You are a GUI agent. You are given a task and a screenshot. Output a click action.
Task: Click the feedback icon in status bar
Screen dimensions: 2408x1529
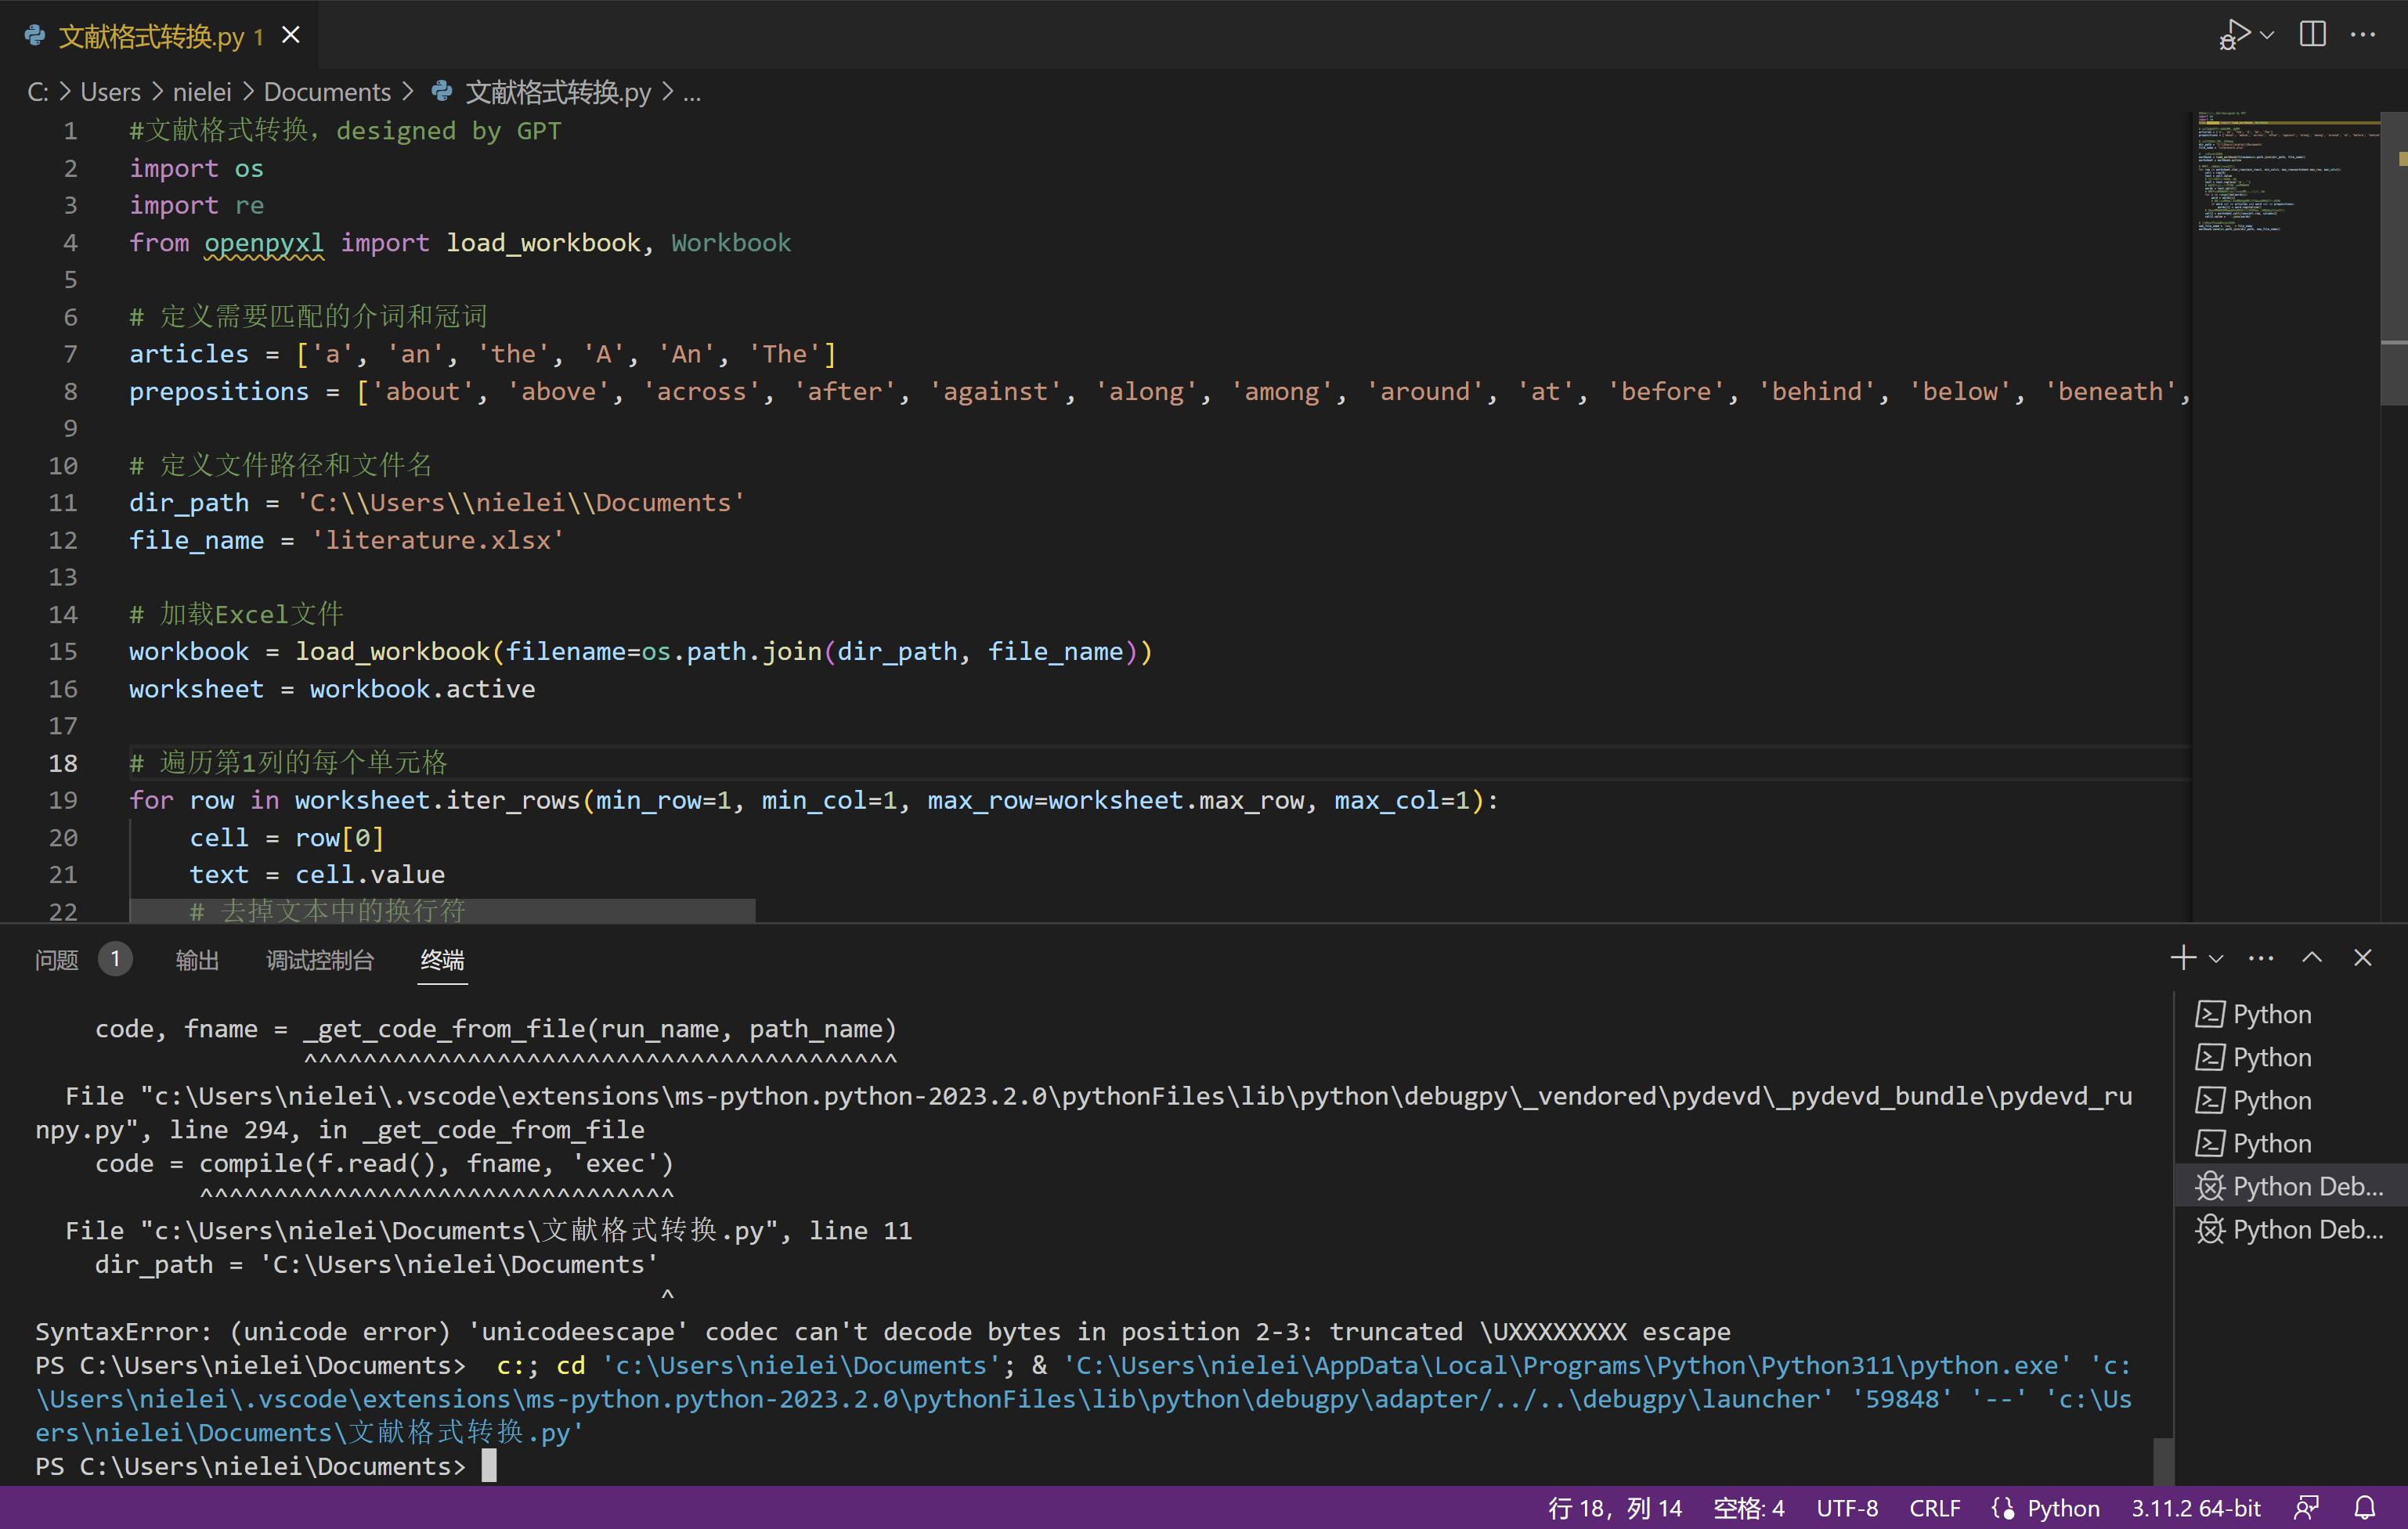pos(2307,1508)
